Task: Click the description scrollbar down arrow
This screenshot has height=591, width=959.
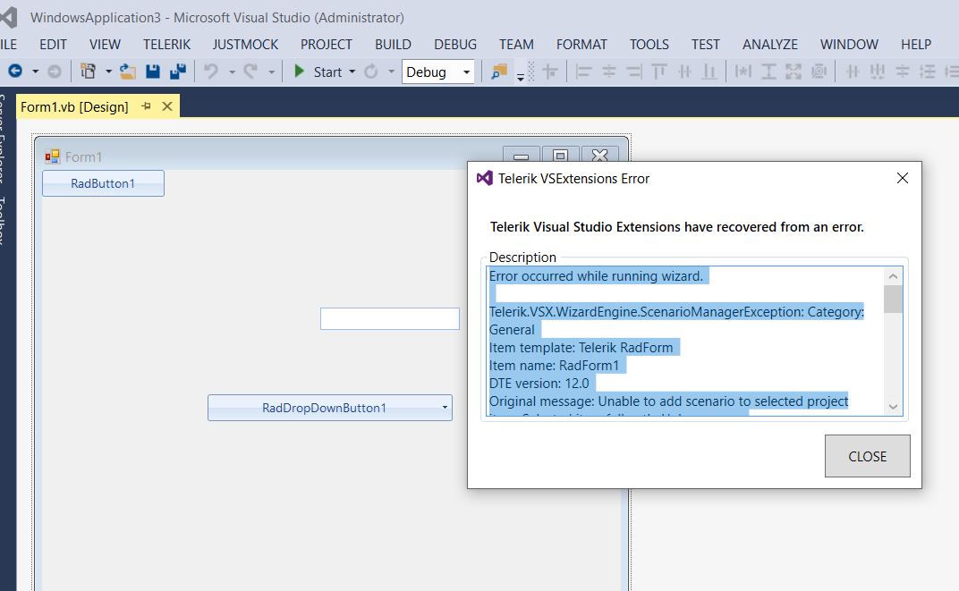Action: point(893,407)
